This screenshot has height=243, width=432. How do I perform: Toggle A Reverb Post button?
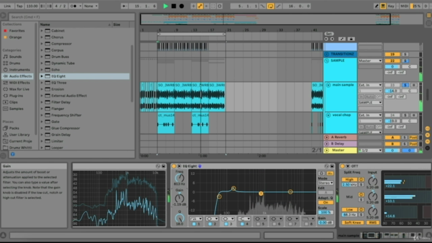[x=412, y=137]
